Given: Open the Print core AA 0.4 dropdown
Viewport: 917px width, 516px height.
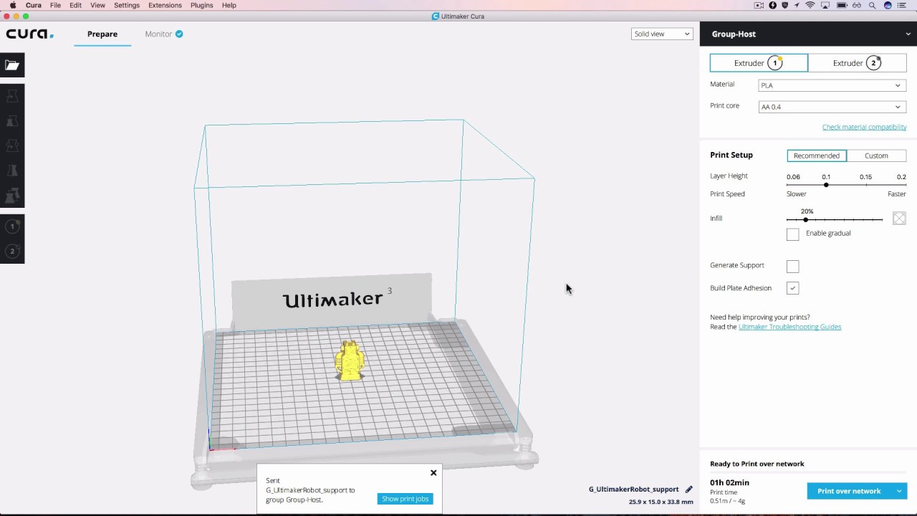Looking at the screenshot, I should point(832,107).
